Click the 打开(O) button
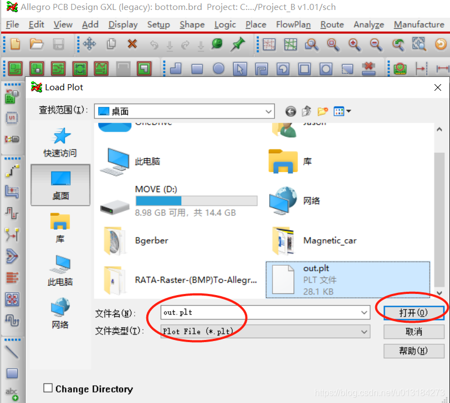The height and width of the screenshot is (403, 450). tap(413, 313)
